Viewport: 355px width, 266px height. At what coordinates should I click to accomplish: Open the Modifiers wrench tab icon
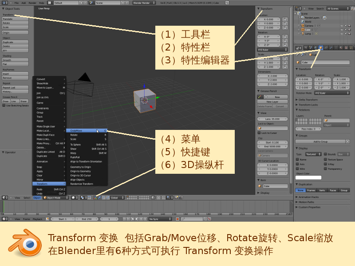[331, 48]
